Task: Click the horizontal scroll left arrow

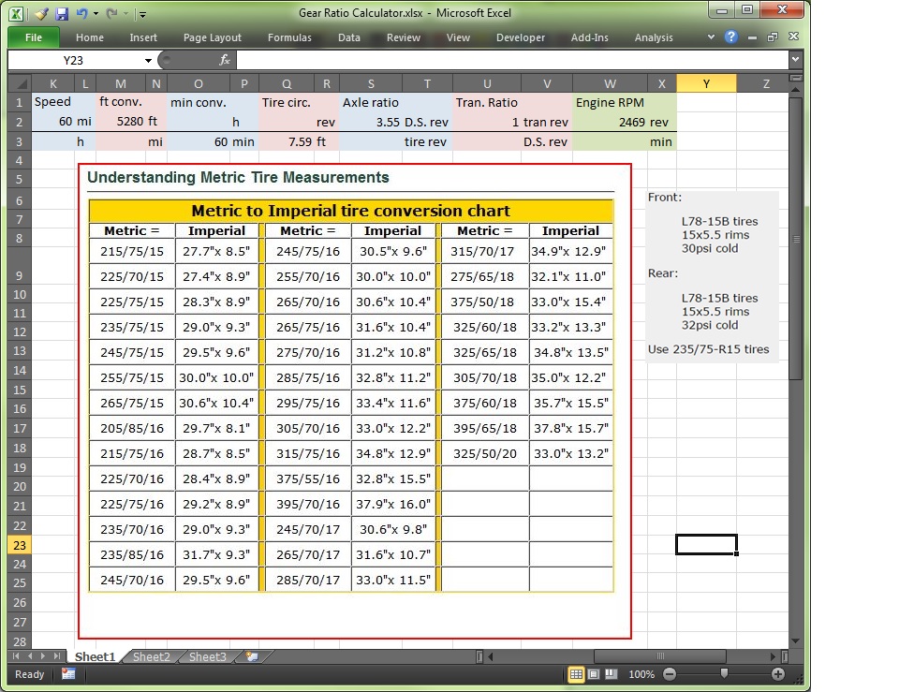Action: tap(490, 656)
